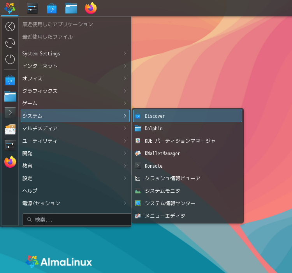Select the オフィス category label

pos(32,78)
